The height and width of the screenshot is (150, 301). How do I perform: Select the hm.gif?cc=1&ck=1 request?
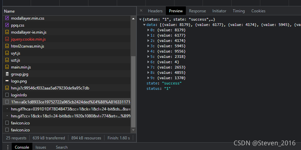point(67,116)
